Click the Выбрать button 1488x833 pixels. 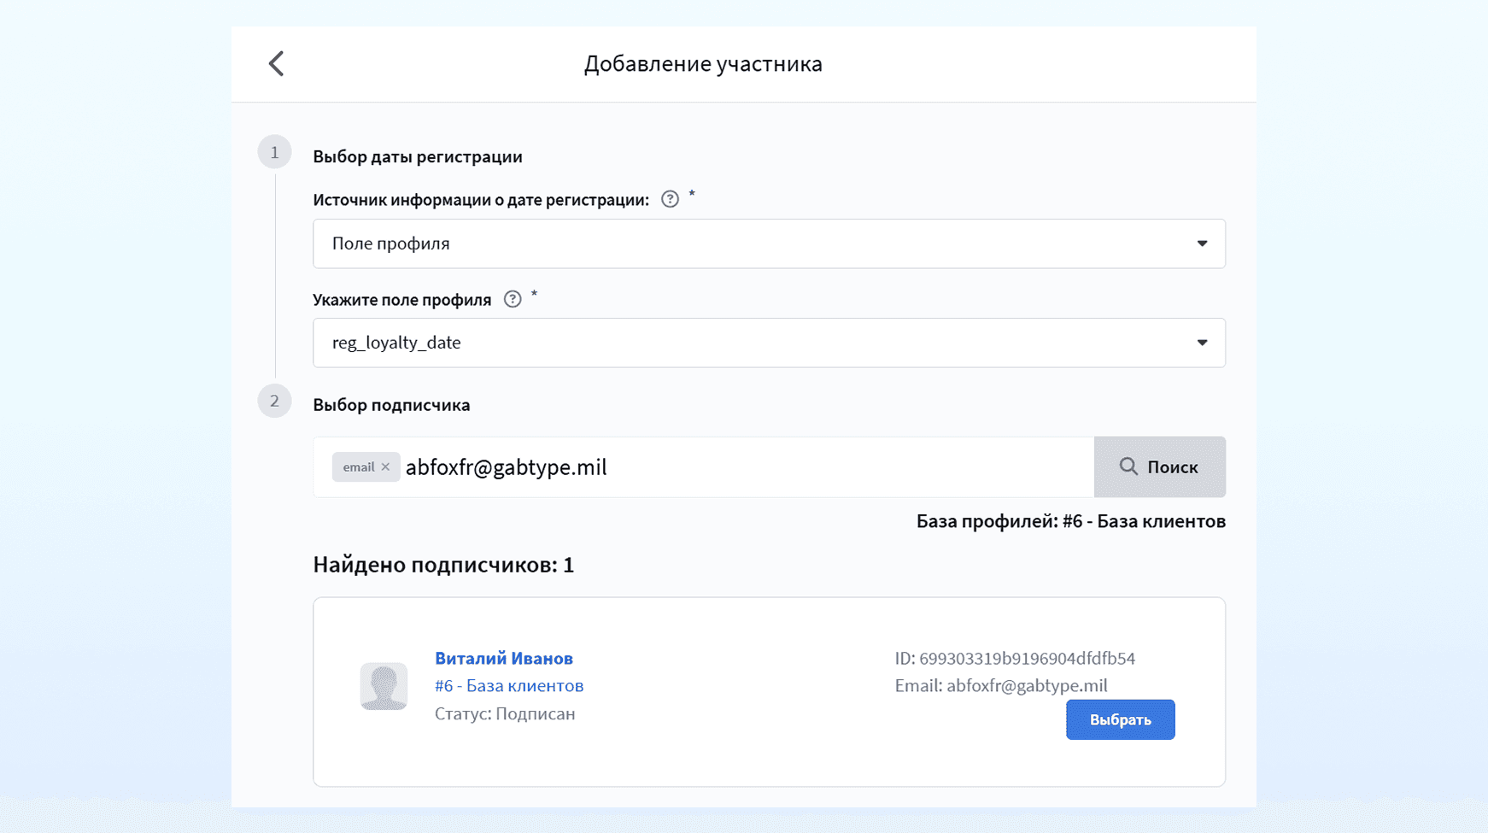(1120, 719)
